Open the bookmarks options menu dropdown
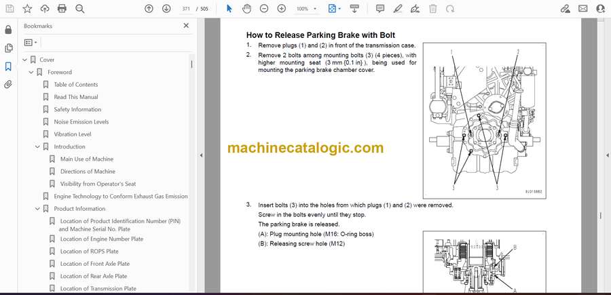Image resolution: width=611 pixels, height=295 pixels. pos(31,43)
